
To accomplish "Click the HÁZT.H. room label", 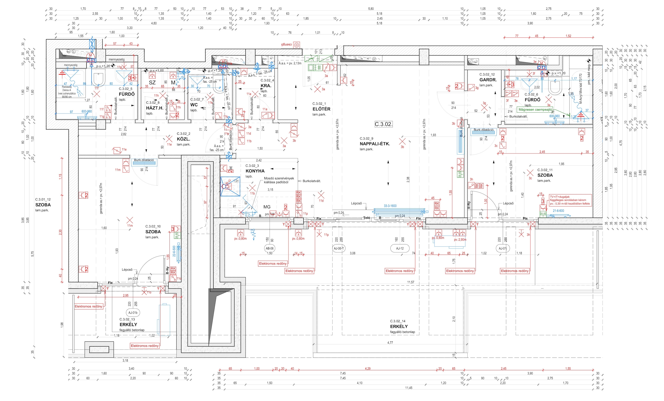I will pyautogui.click(x=155, y=108).
